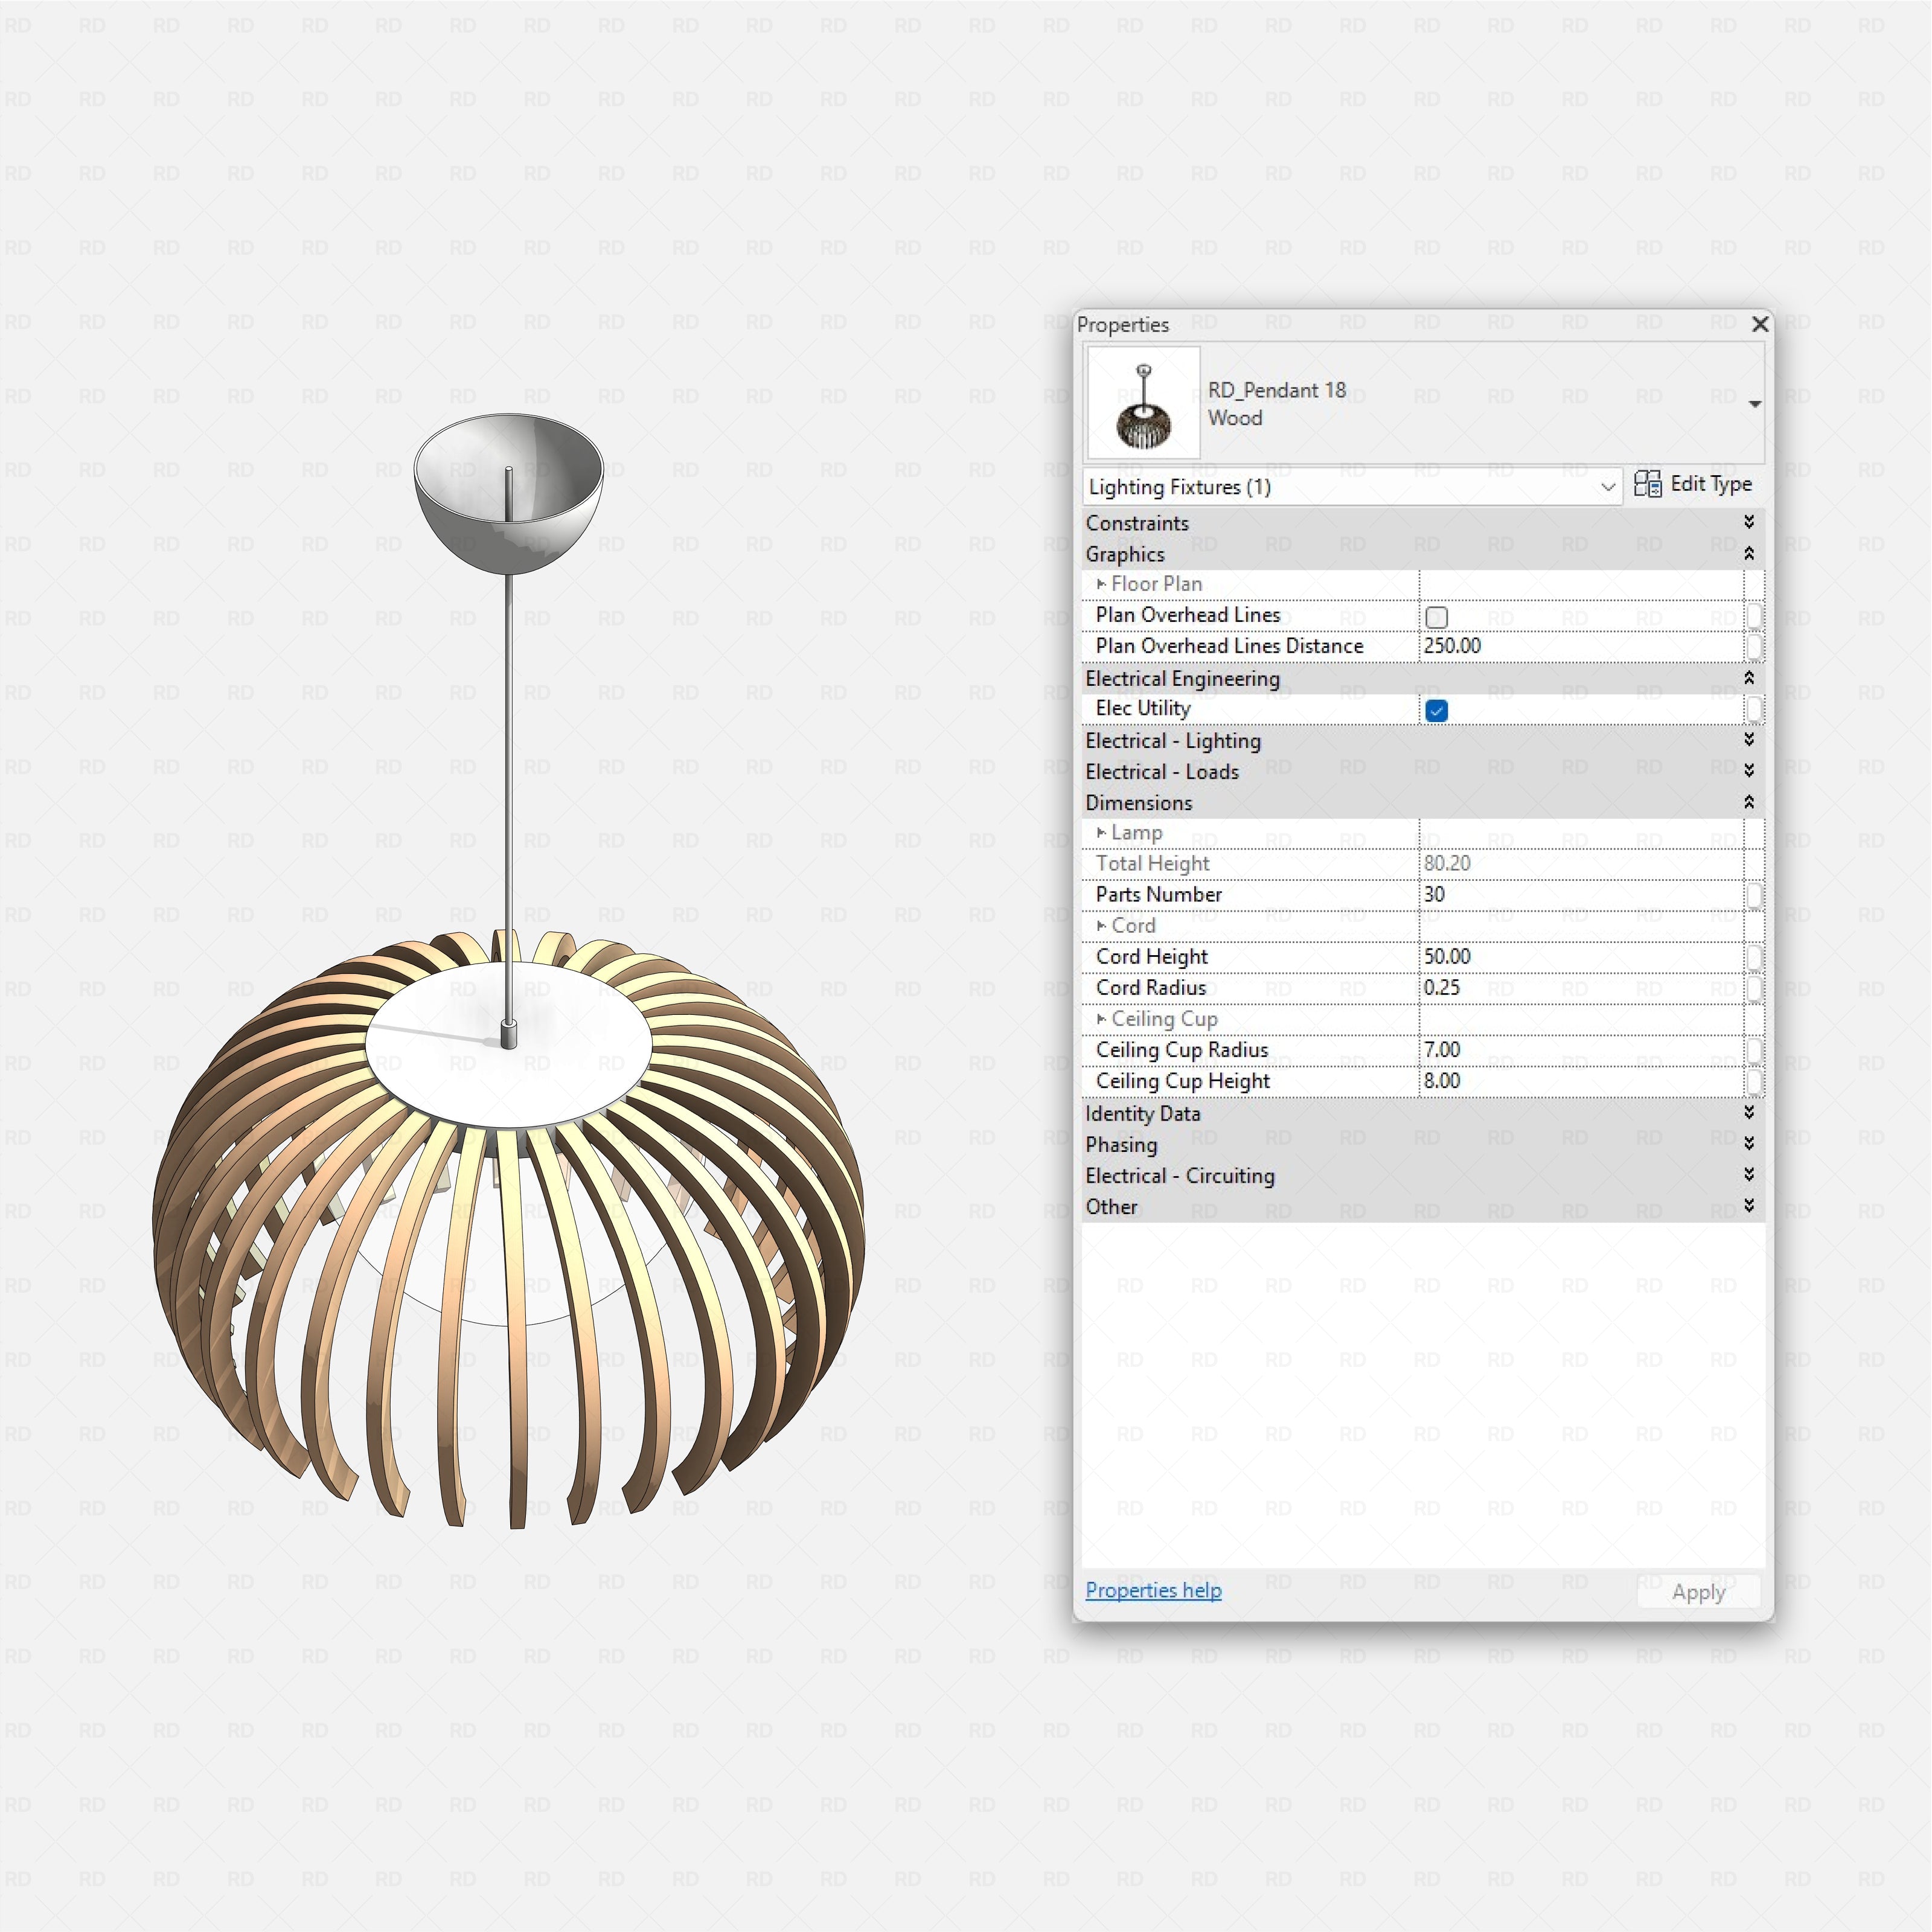This screenshot has height=1932, width=1932.
Task: Close the Properties palette
Action: pyautogui.click(x=1760, y=324)
